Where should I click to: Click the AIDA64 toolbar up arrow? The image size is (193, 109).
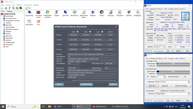click(x=10, y=8)
